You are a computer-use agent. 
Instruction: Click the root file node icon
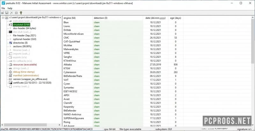(7, 18)
